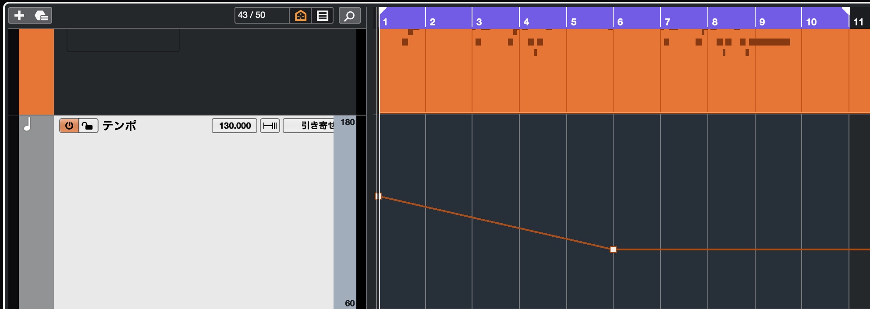870x309 pixels.
Task: Click the 43 / 50 track count field
Action: 262,15
